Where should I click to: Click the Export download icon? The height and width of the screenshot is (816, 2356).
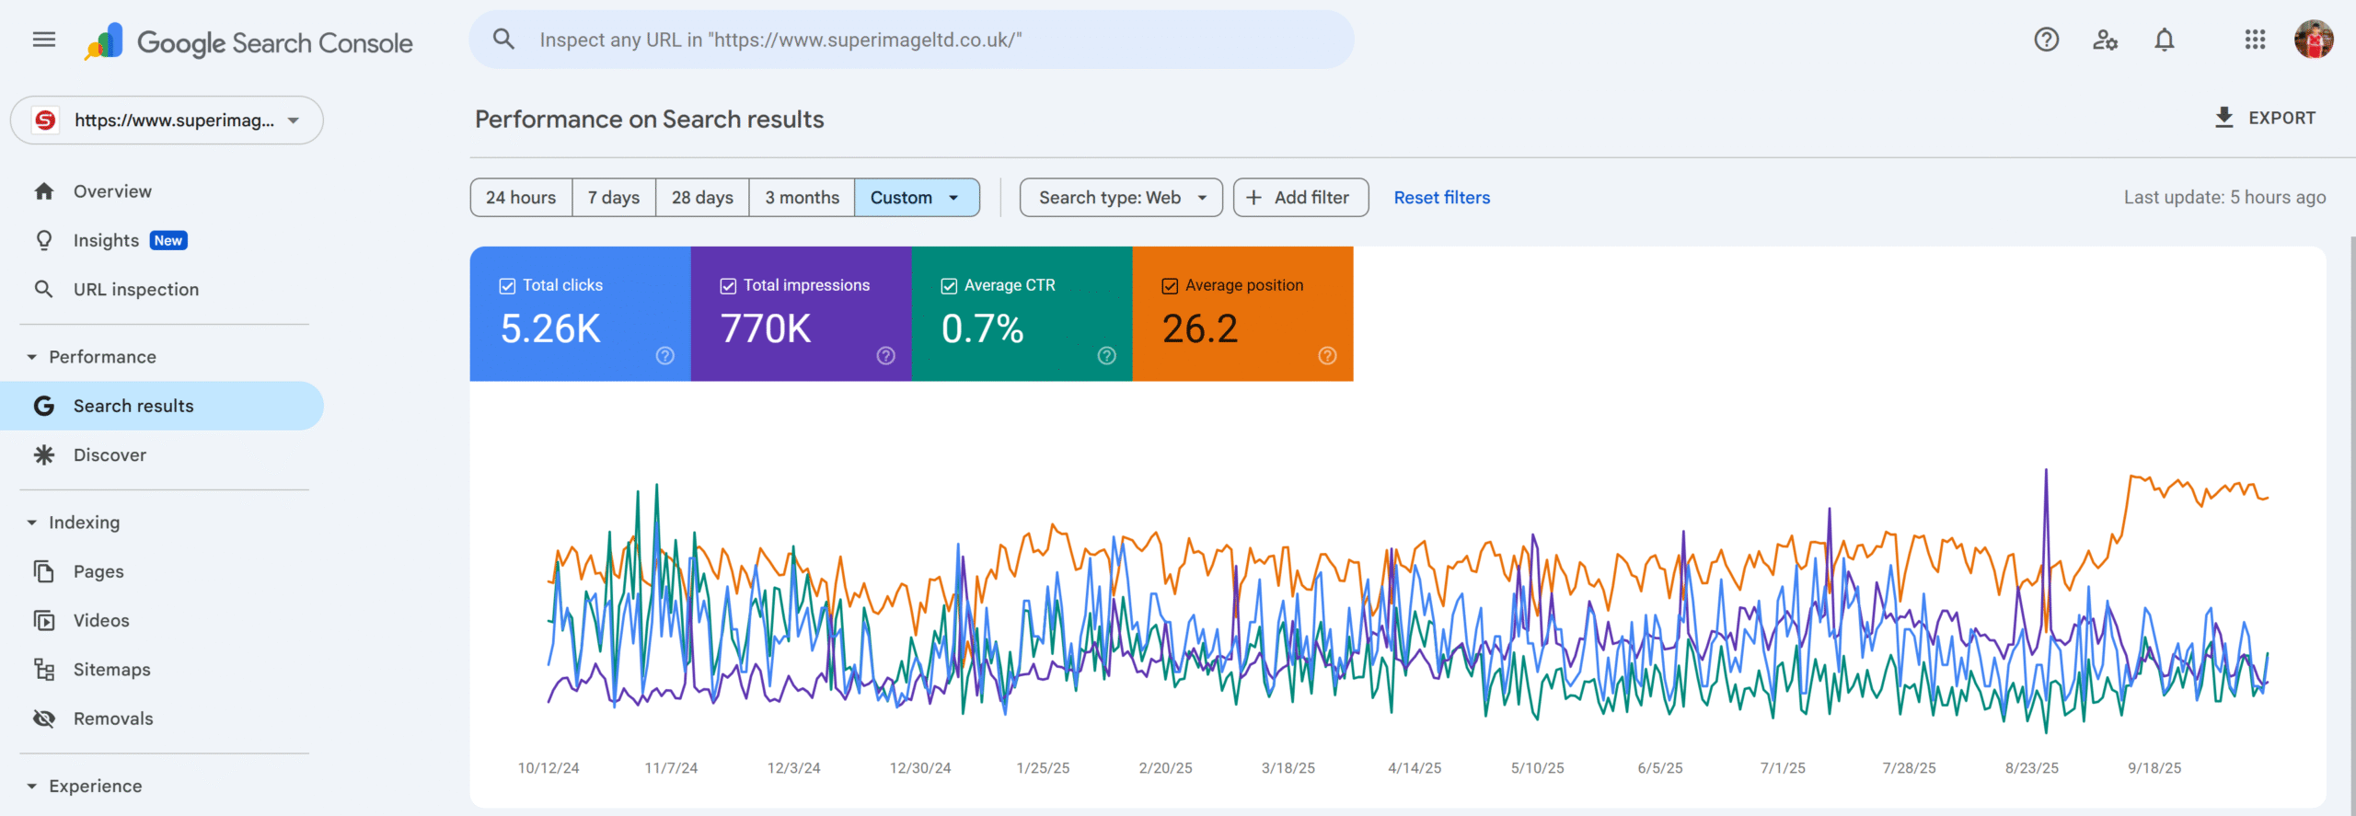(2223, 118)
